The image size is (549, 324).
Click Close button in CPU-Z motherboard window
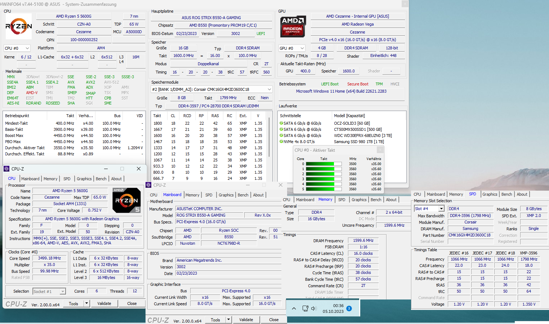(274, 320)
